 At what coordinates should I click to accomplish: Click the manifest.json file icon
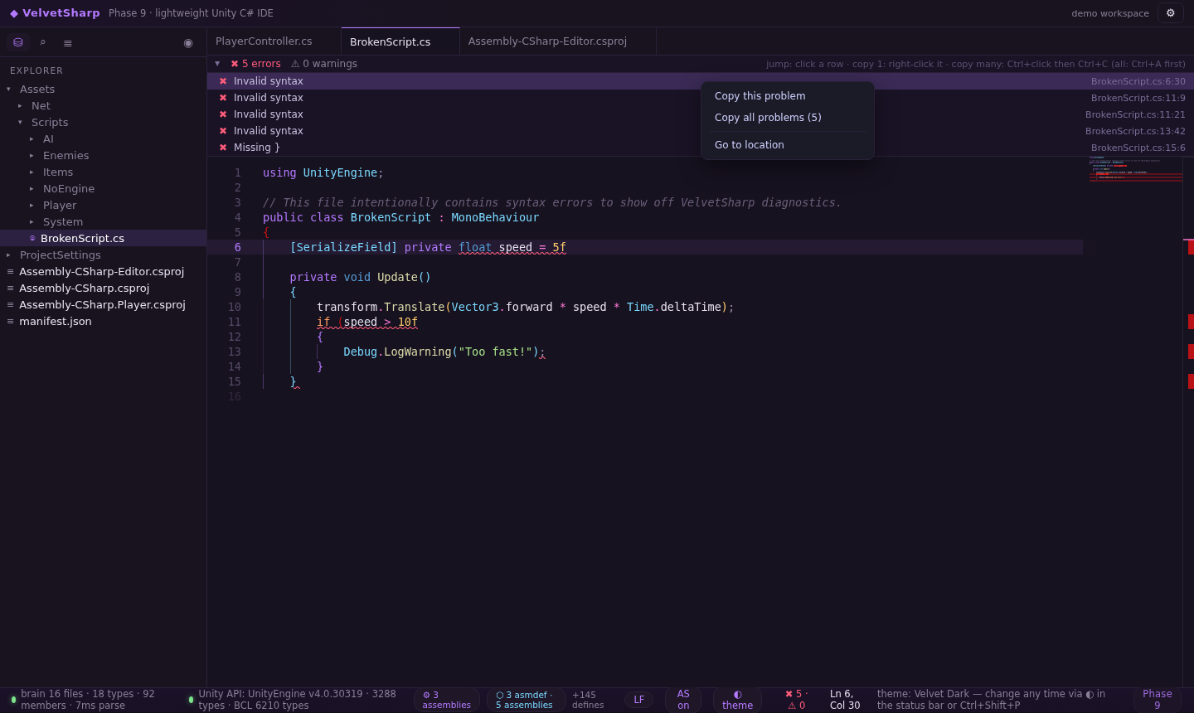point(11,321)
